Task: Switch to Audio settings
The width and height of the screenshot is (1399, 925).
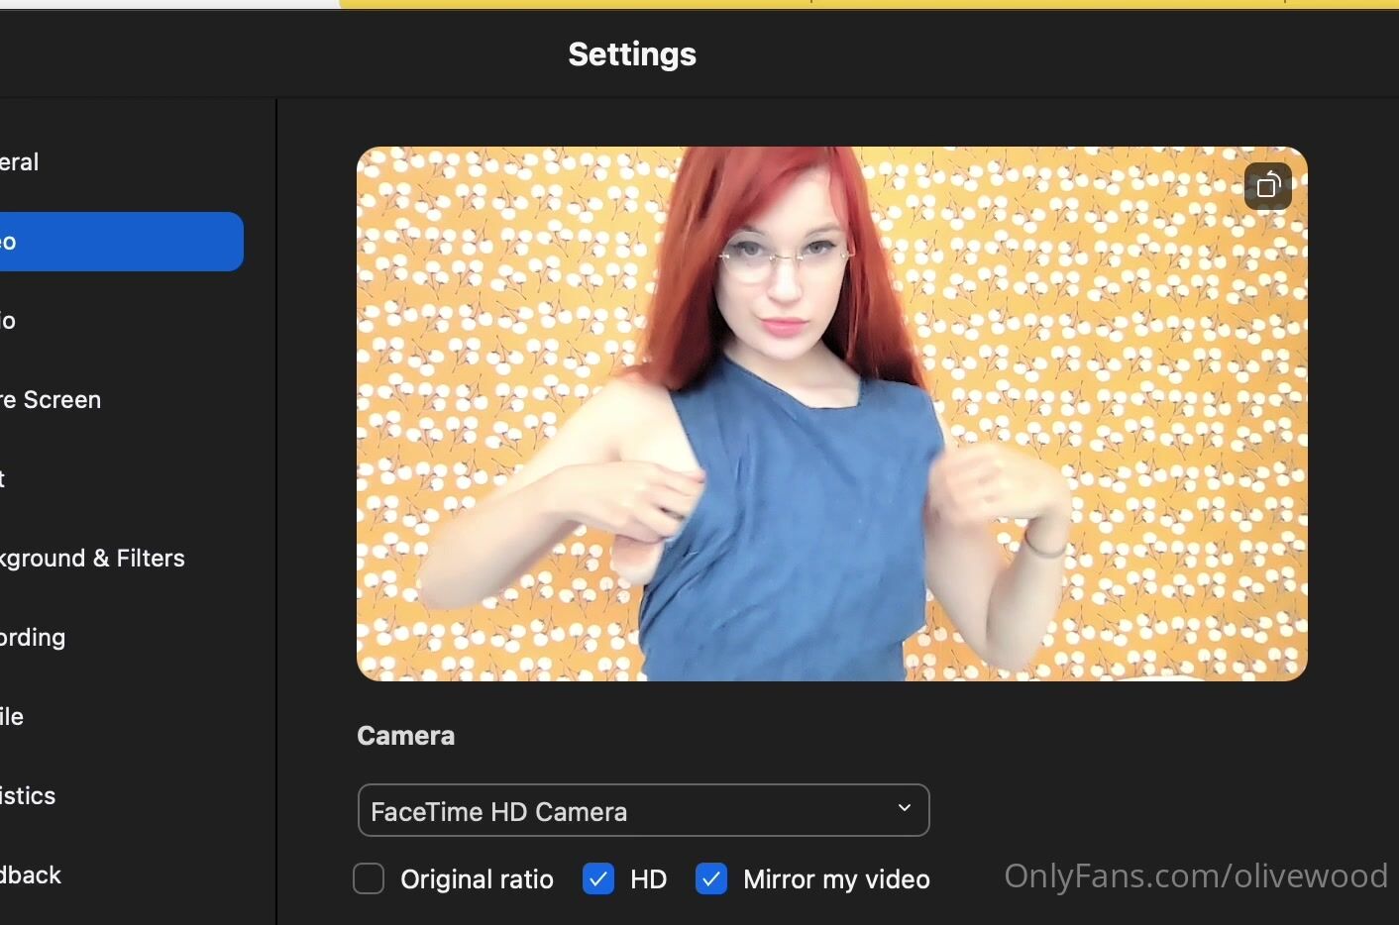Action: 10,321
